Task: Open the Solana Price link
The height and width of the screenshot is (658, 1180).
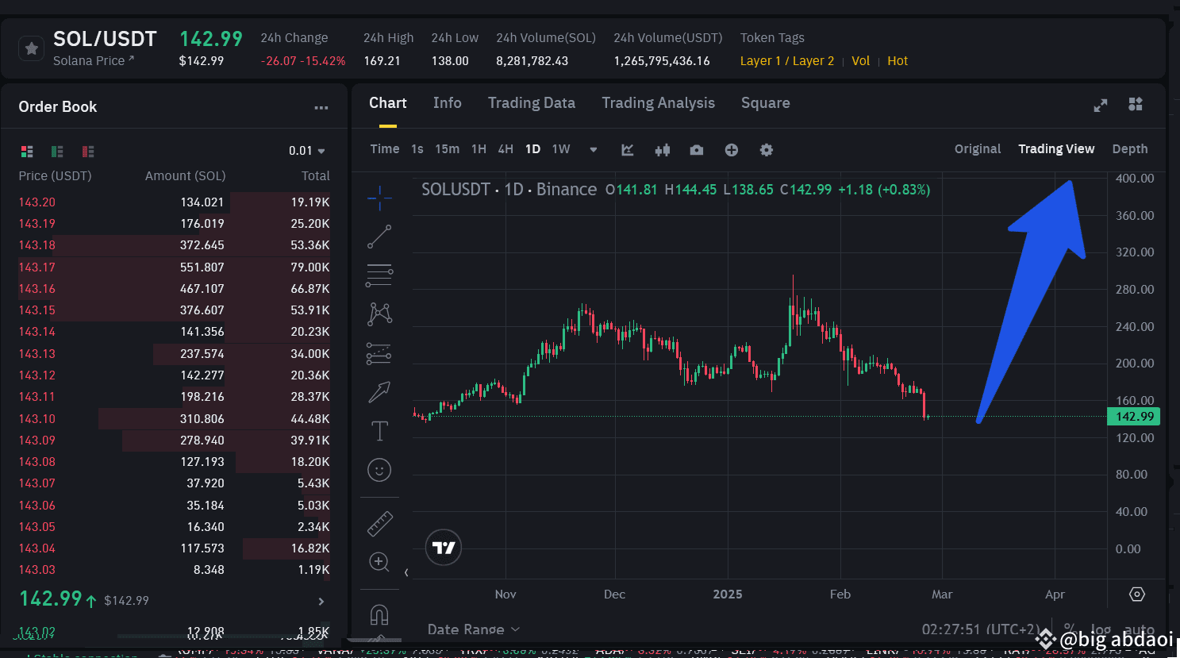Action: 94,61
